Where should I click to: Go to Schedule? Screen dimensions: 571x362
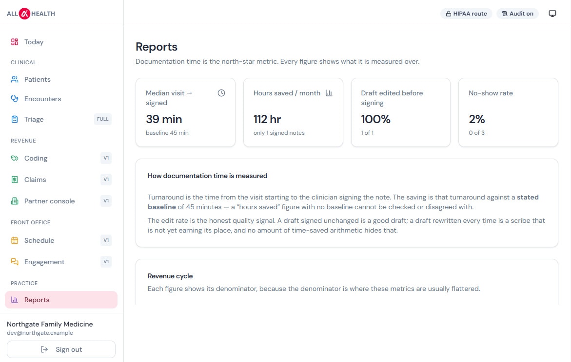pyautogui.click(x=61, y=240)
